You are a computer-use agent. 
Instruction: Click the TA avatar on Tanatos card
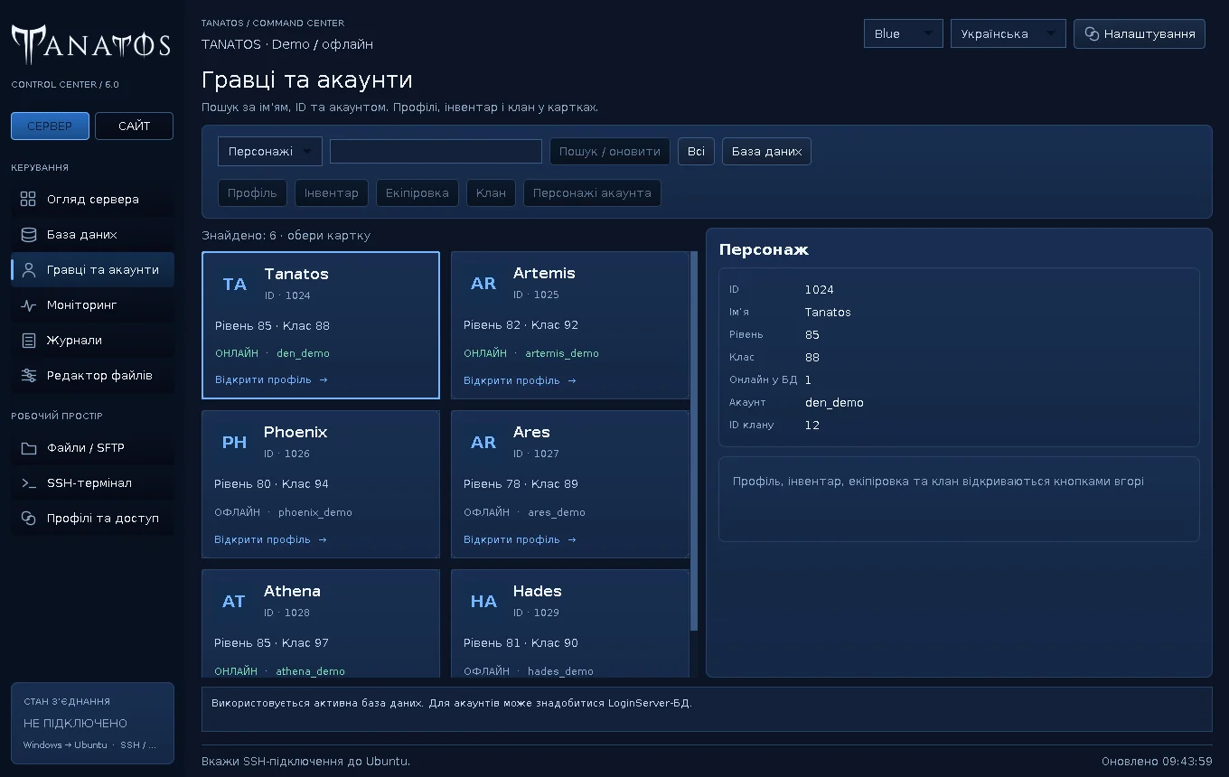(x=235, y=284)
